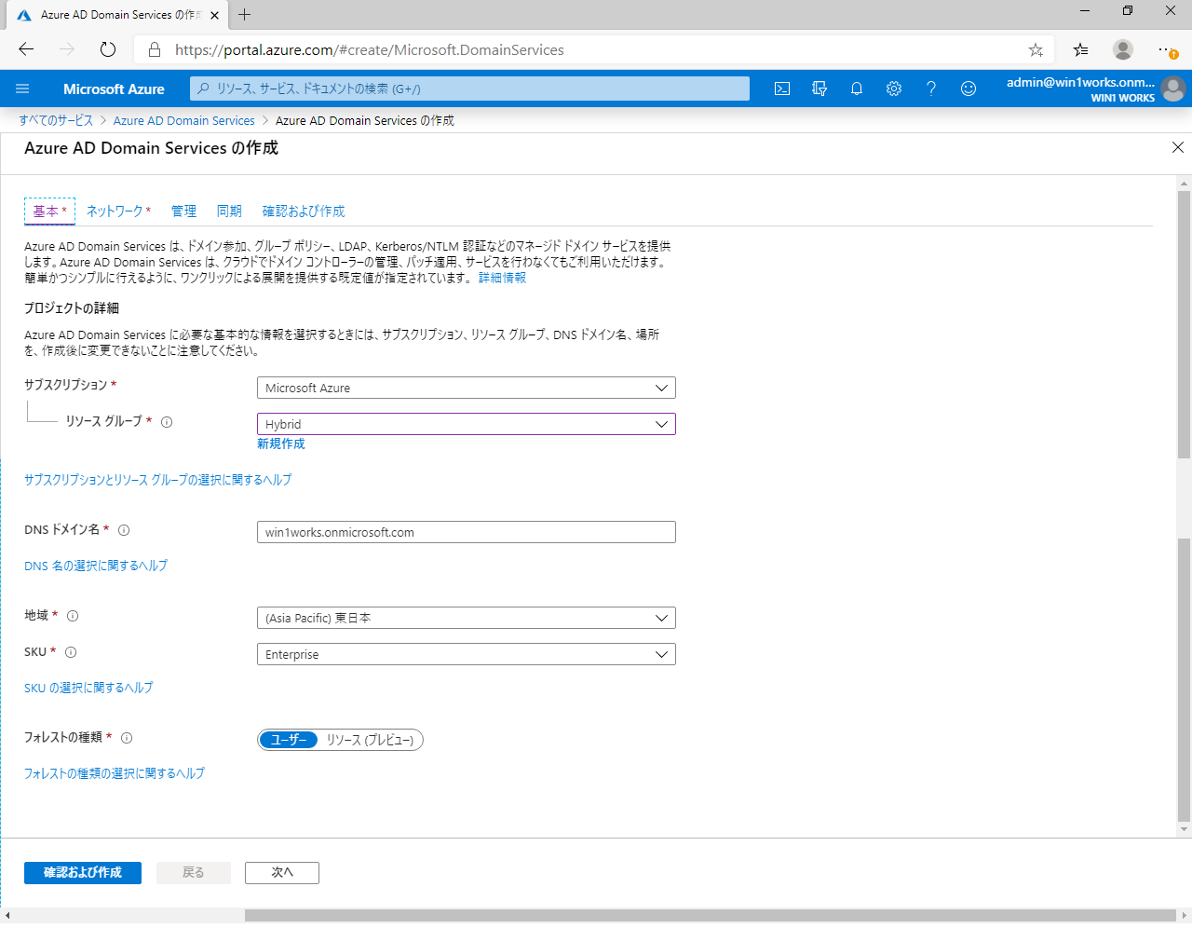Select ユーザー forest type

[x=289, y=740]
